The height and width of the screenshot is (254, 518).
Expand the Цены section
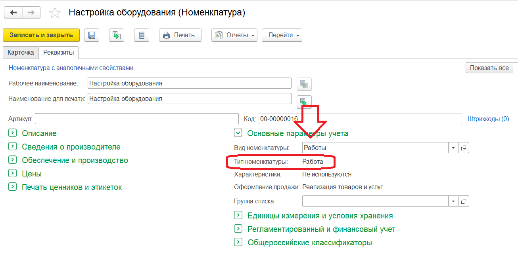12,174
